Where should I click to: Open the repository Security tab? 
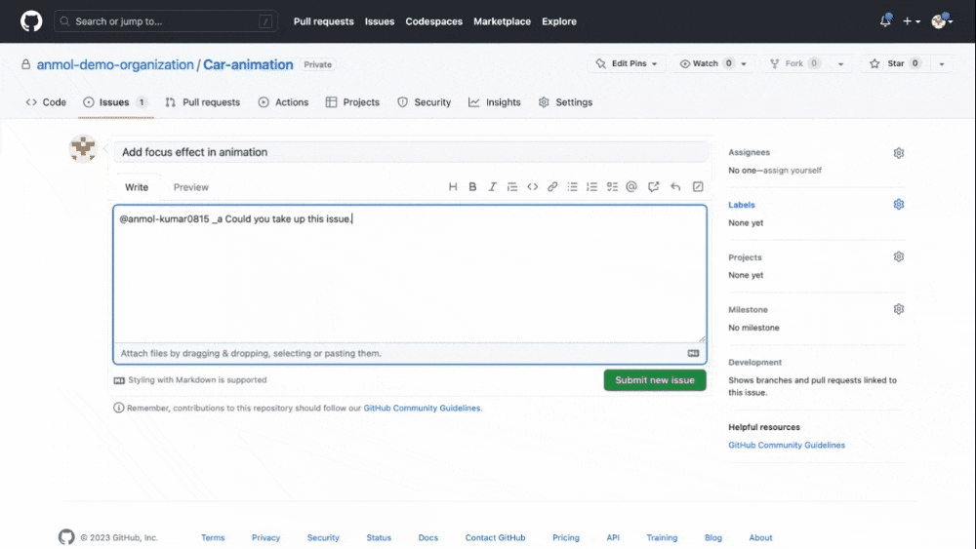coord(424,102)
